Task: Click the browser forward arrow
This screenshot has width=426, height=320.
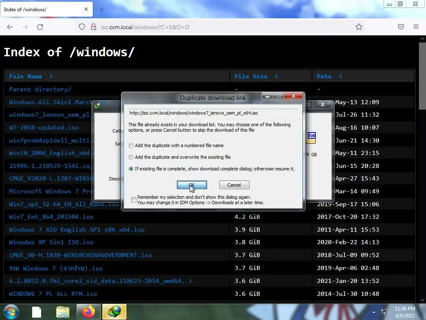Action: (x=25, y=27)
